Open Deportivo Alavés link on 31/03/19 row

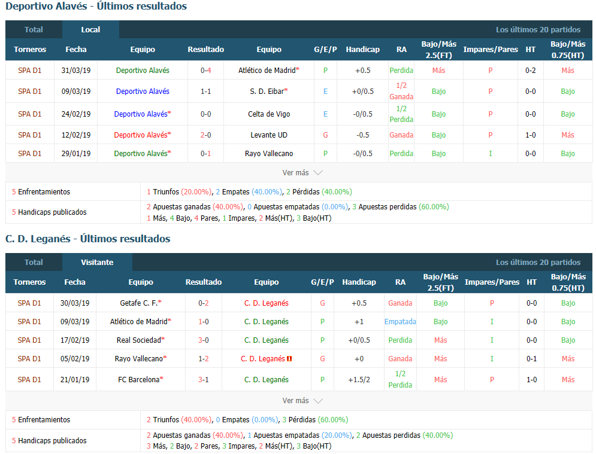[143, 70]
